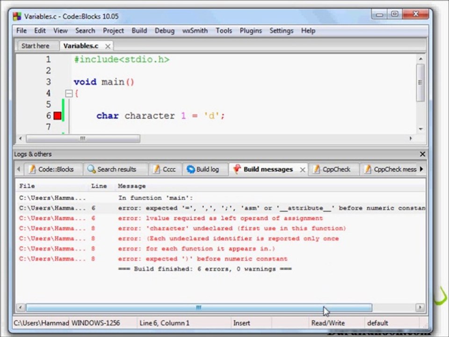This screenshot has width=449, height=337.
Task: Close the Build messages tab
Action: tap(303, 169)
